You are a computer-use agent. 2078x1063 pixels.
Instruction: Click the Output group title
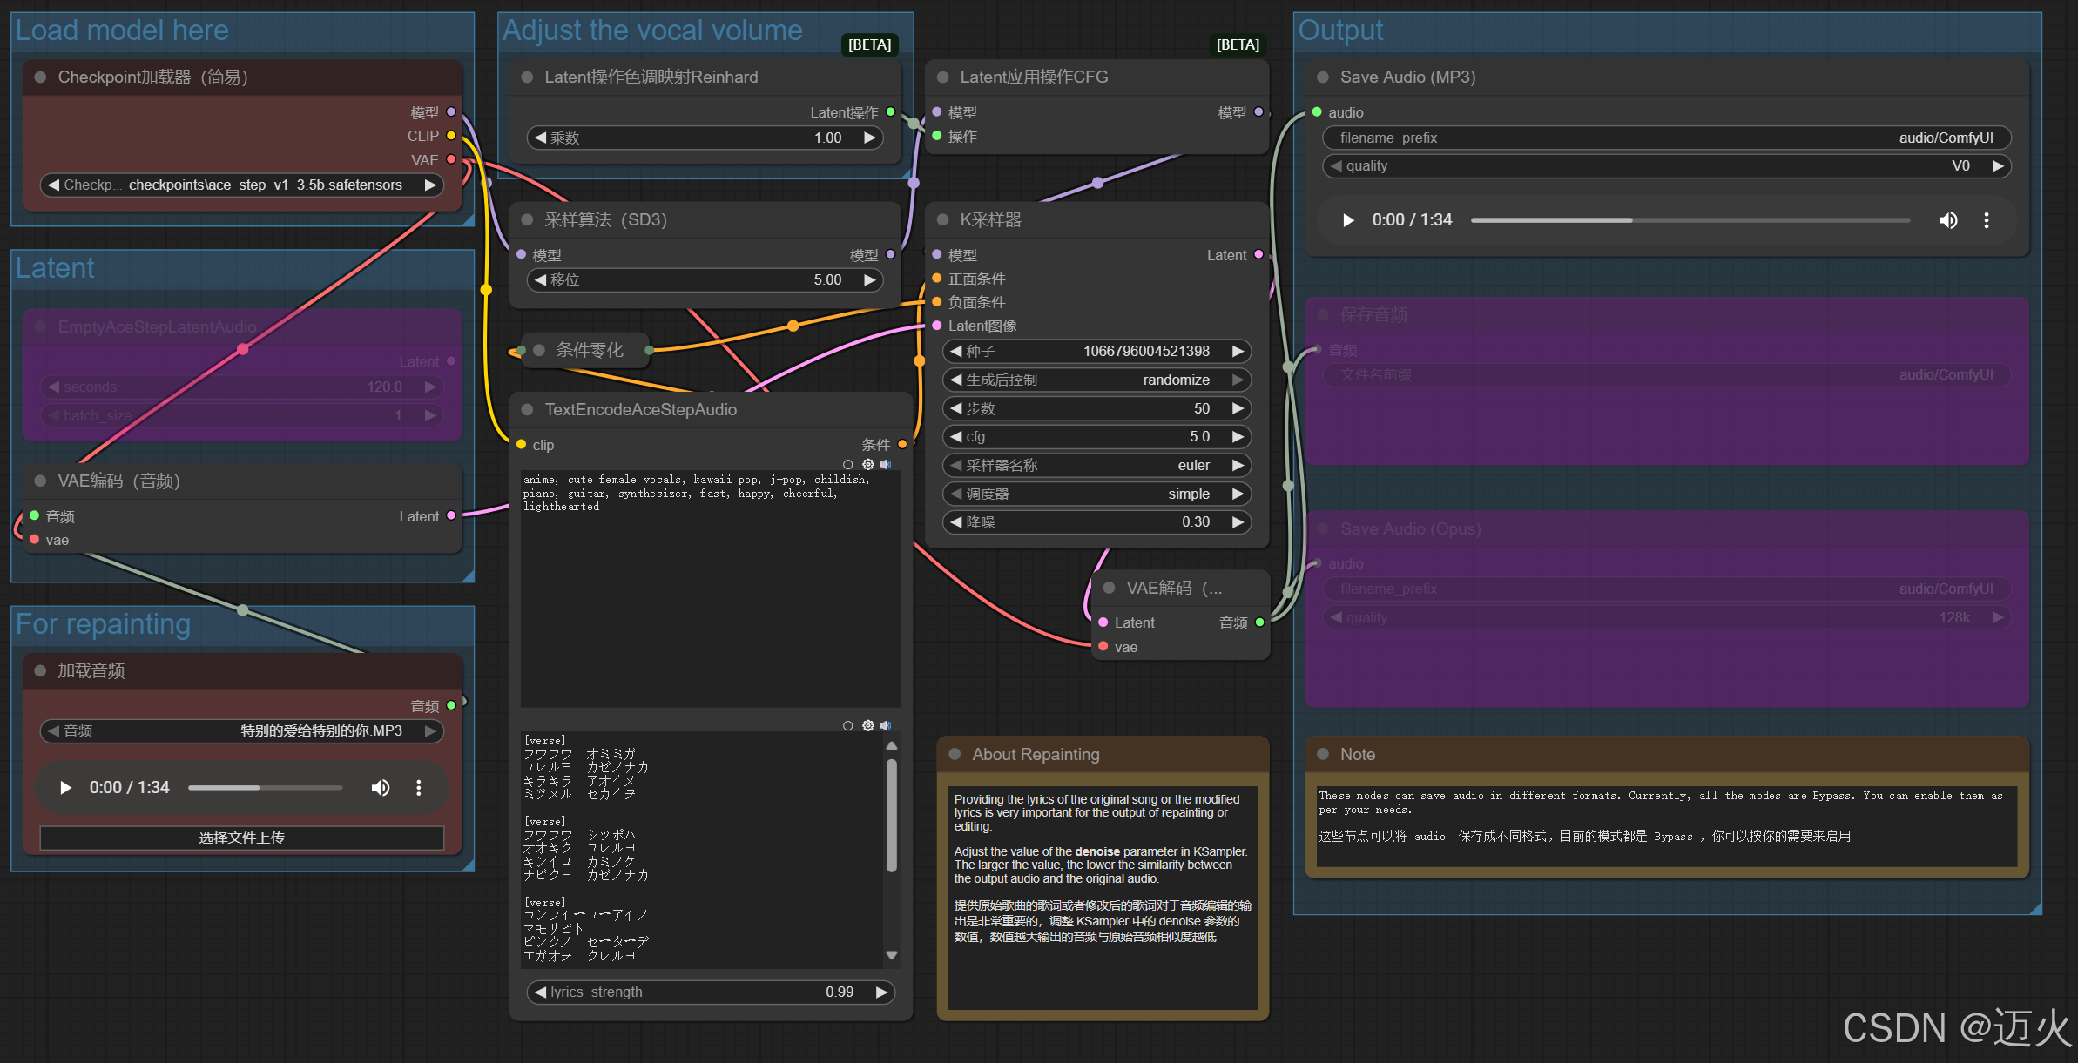point(1340,30)
